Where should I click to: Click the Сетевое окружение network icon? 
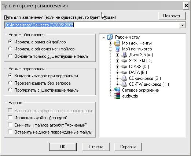click(x=117, y=90)
